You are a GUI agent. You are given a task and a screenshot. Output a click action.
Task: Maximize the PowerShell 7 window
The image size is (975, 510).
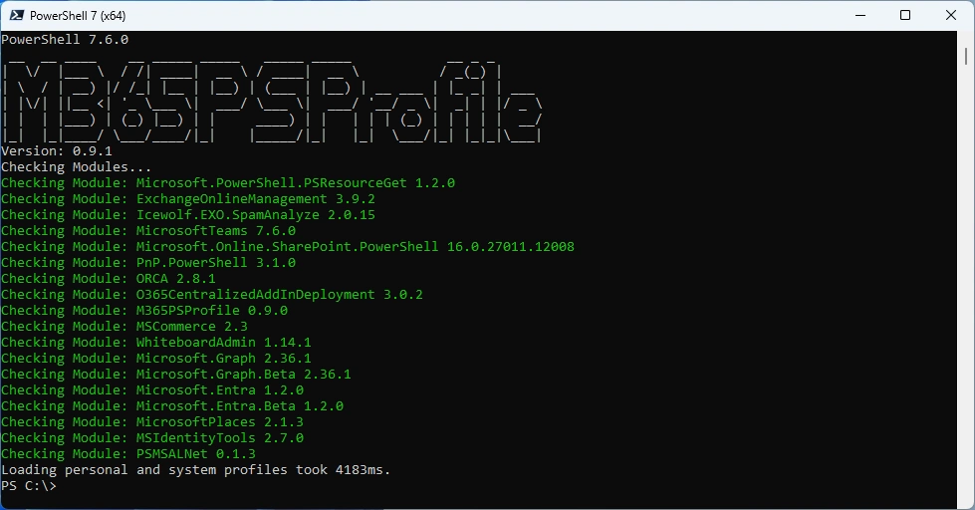[x=905, y=15]
